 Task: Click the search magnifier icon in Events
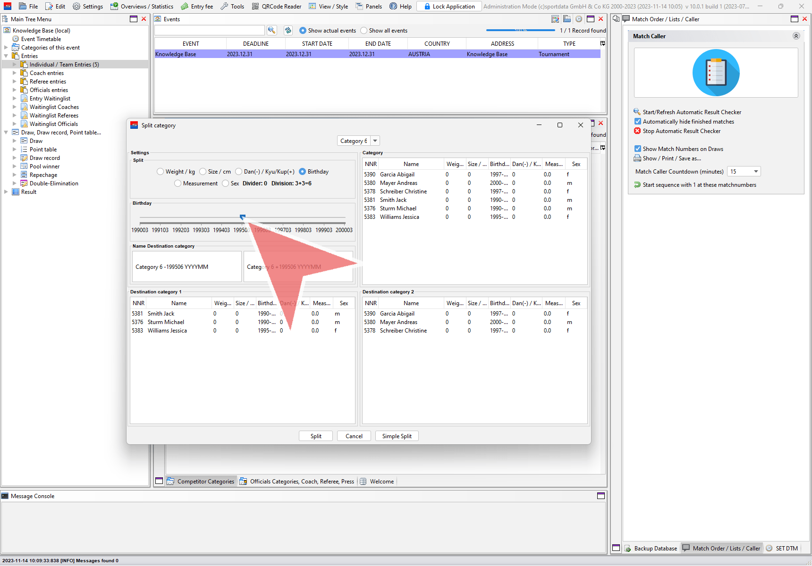(x=271, y=30)
